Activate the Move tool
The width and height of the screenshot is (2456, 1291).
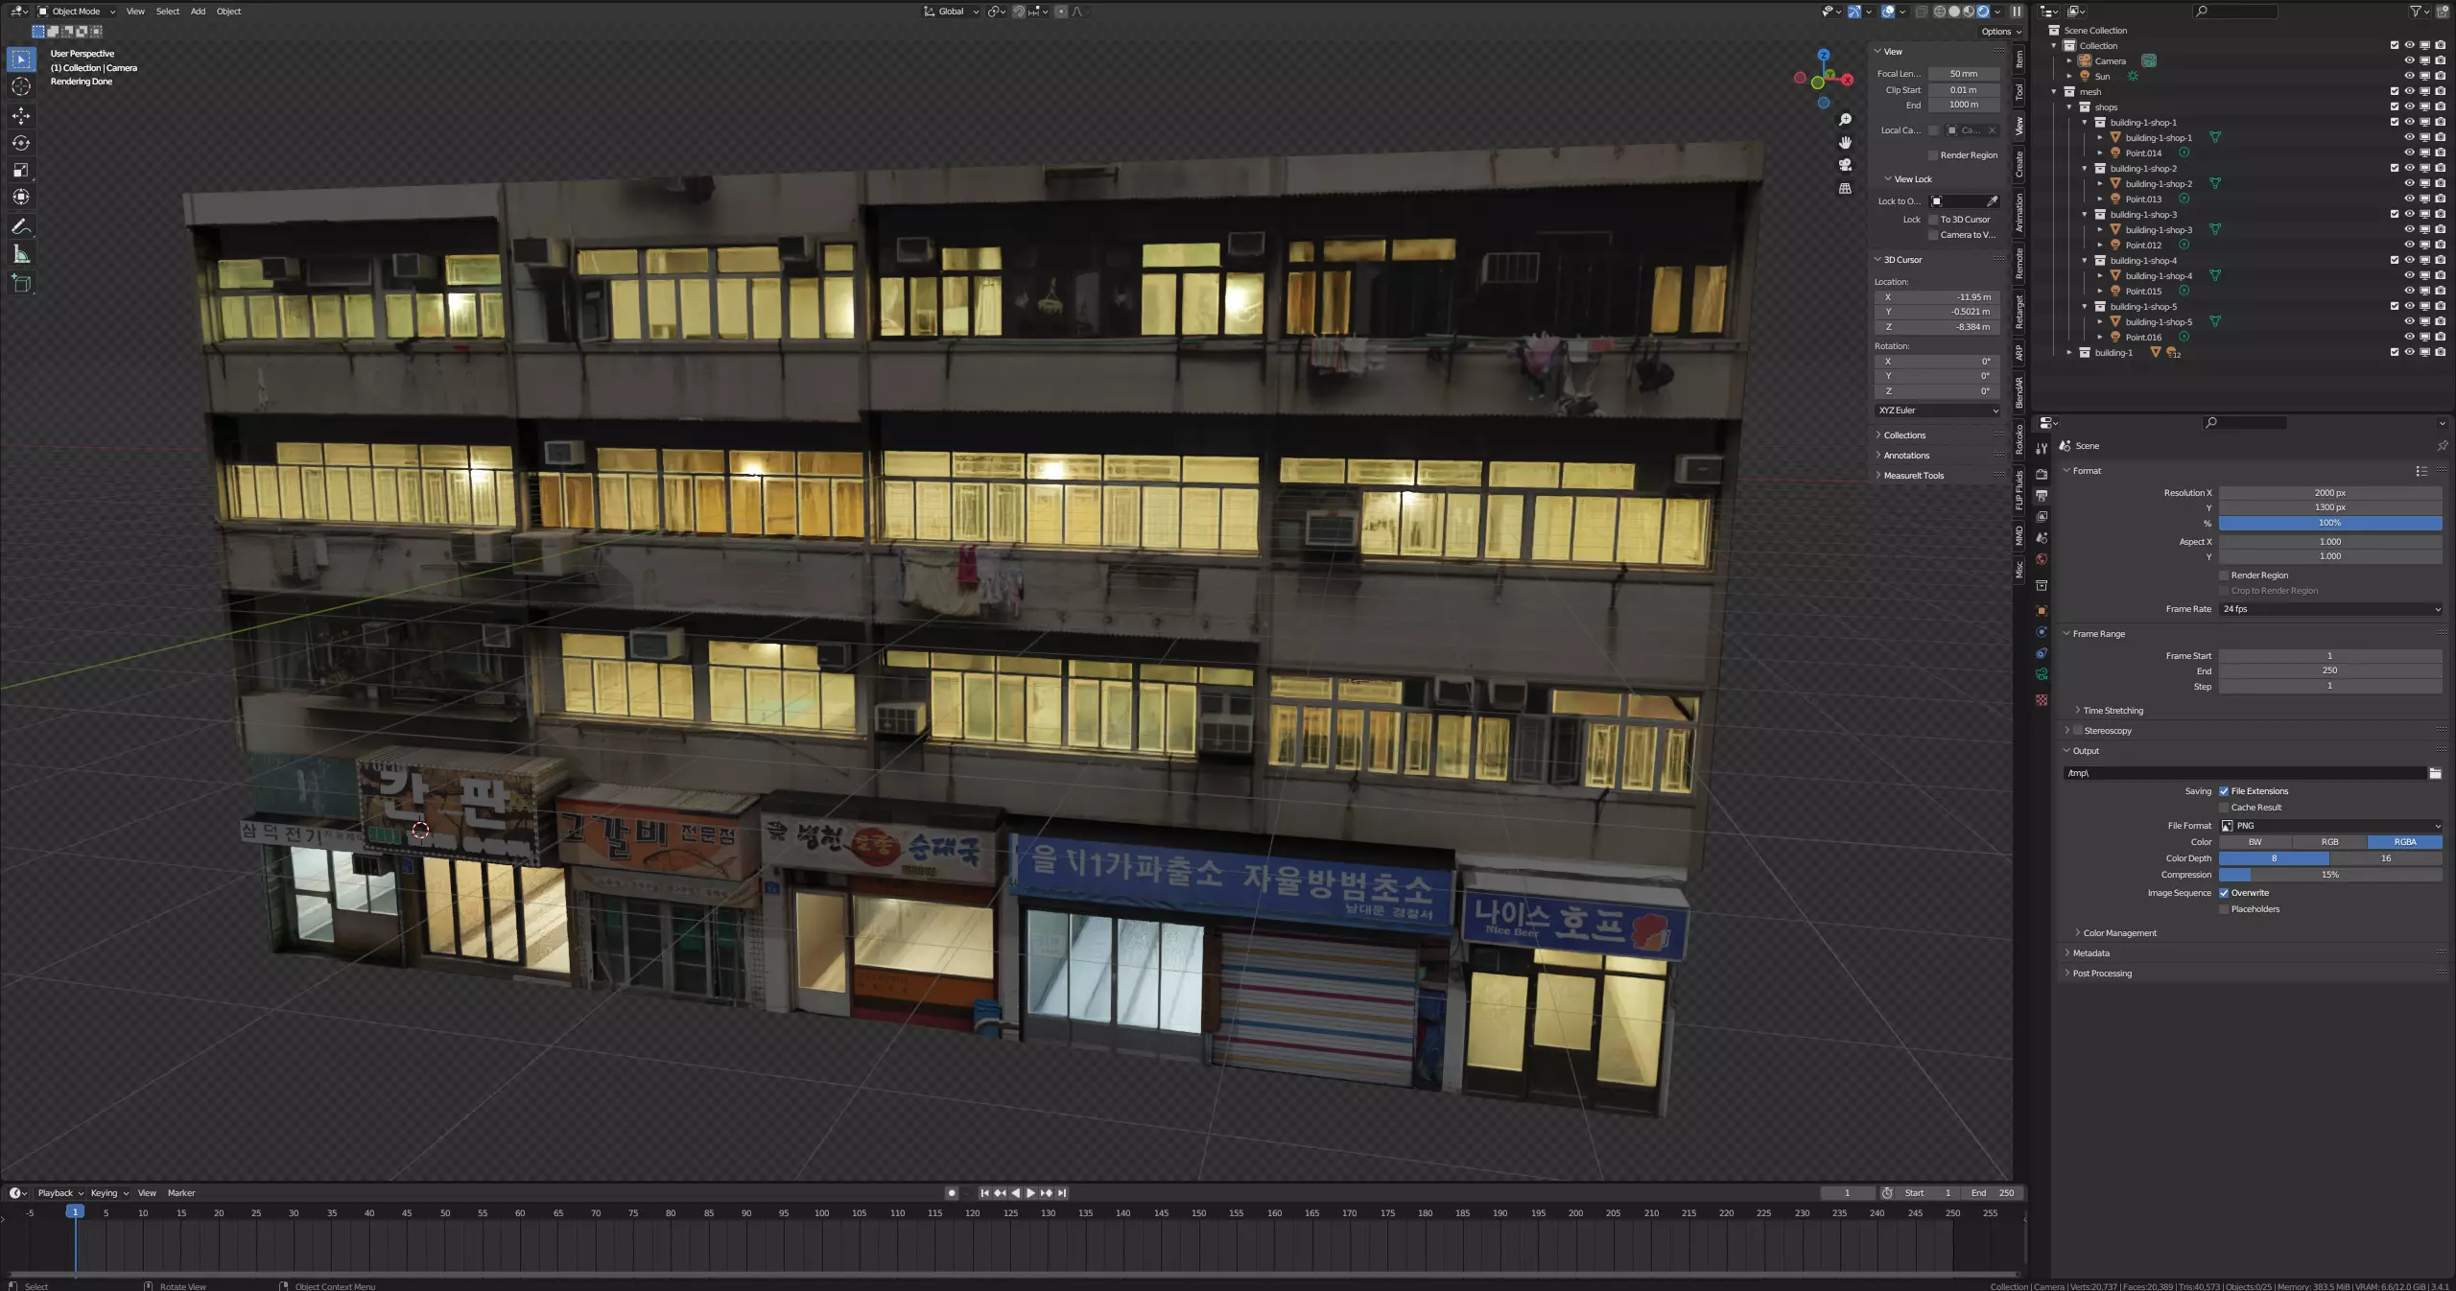[x=21, y=115]
